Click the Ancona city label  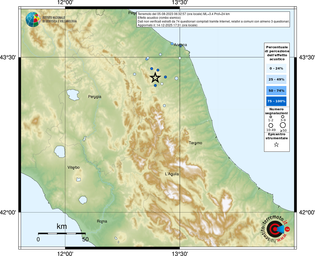(181, 45)
